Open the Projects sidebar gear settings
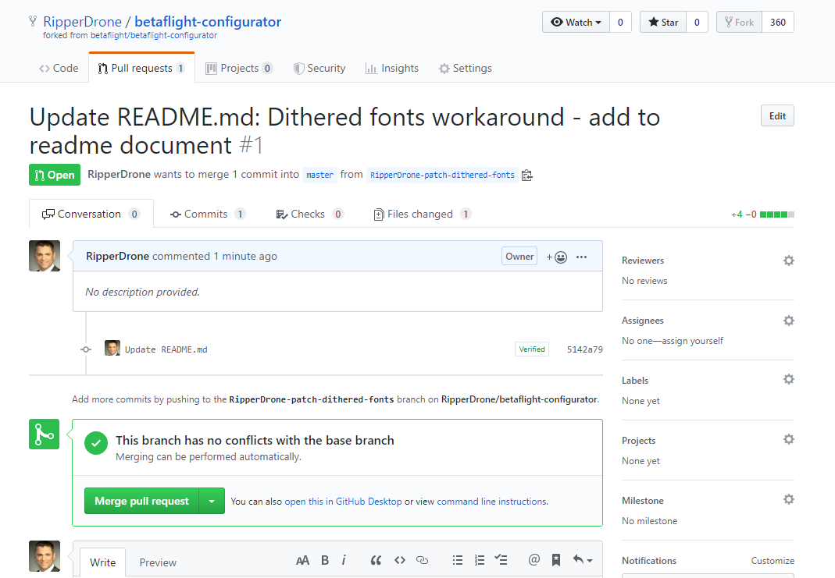The width and height of the screenshot is (835, 578). pos(789,439)
